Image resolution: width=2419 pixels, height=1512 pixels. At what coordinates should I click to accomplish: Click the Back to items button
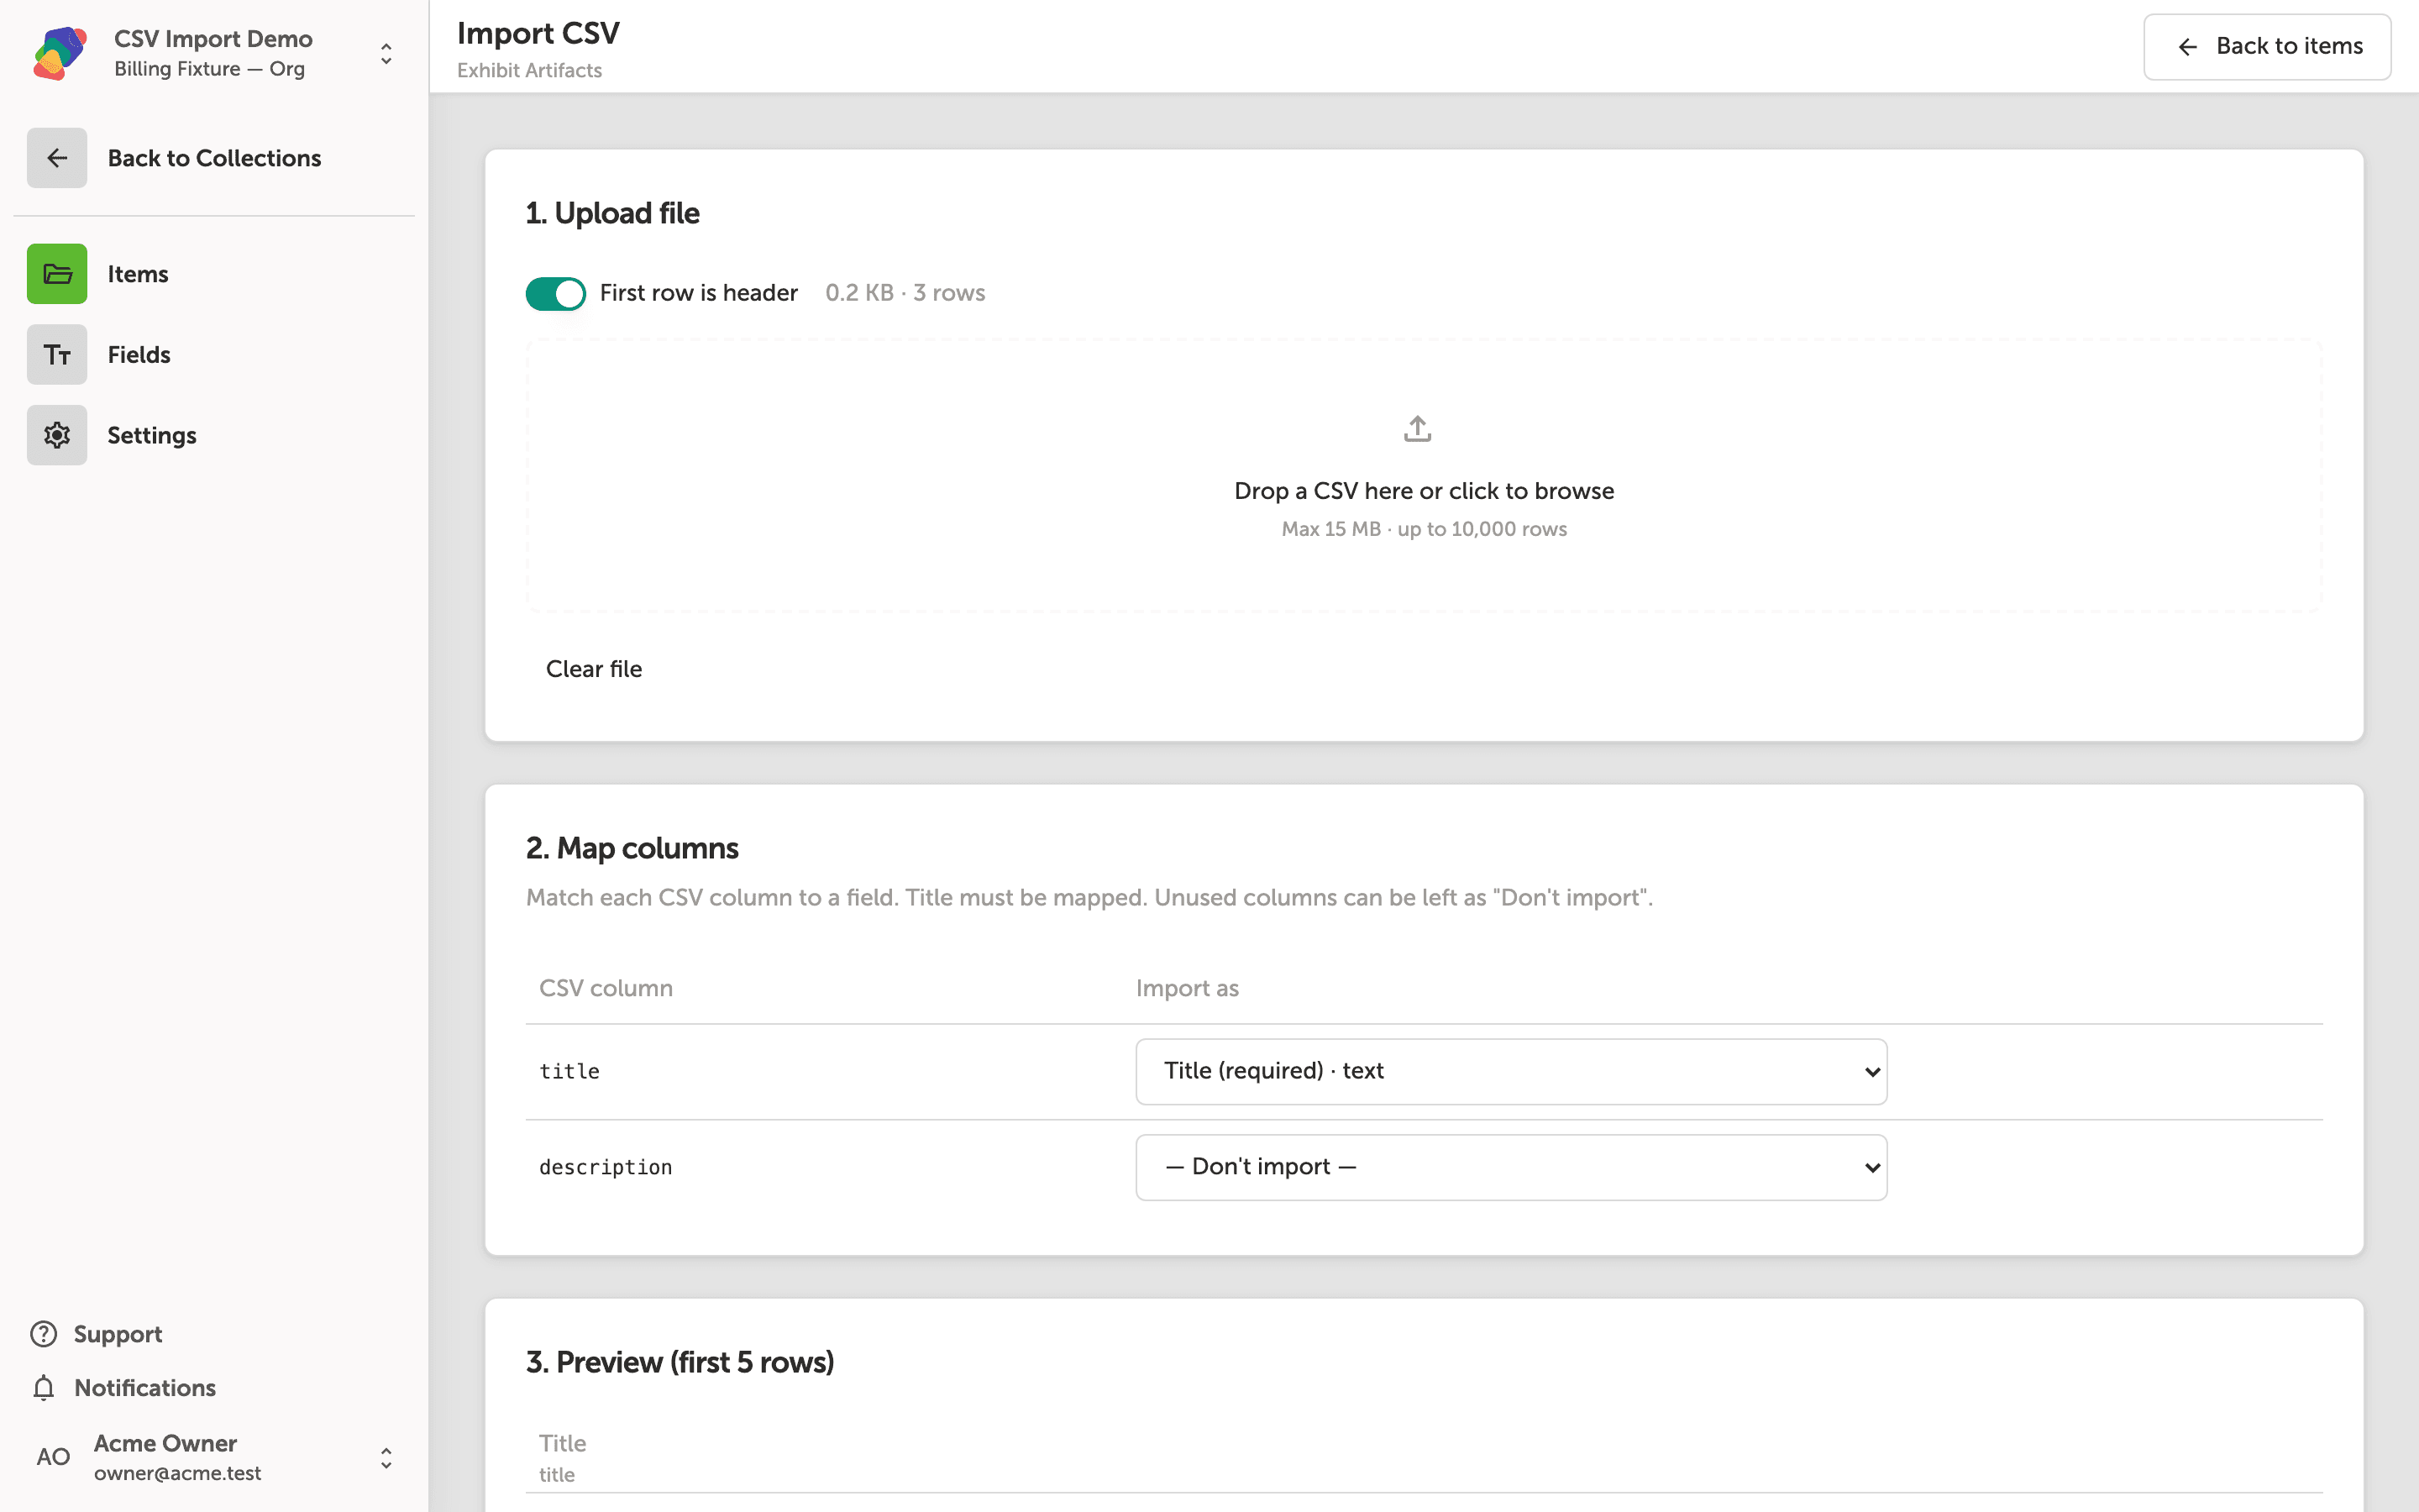point(2267,46)
